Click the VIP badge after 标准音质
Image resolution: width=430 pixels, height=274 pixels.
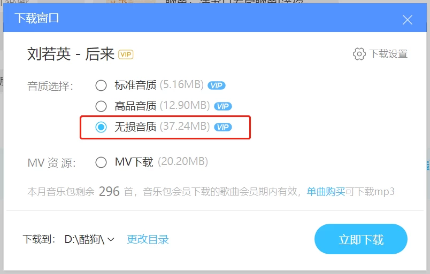(217, 85)
